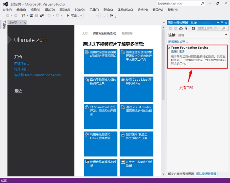Open the 连接 page section dropdown

pyautogui.click(x=226, y=35)
